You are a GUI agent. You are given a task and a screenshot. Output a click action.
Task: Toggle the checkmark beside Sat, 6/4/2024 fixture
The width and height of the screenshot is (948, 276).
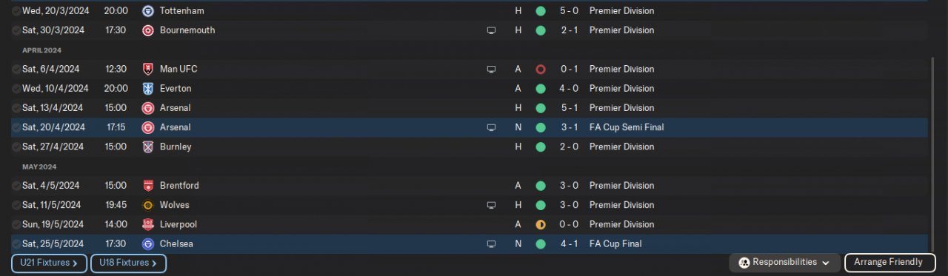coord(16,69)
